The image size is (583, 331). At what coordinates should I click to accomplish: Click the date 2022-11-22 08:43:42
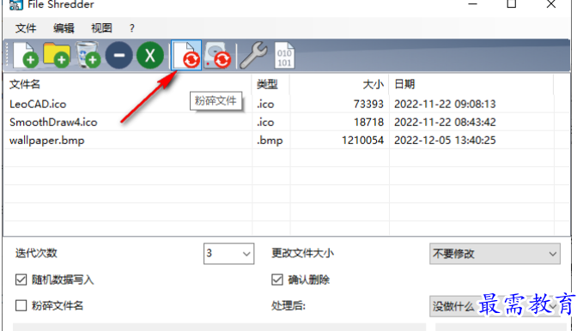pos(445,122)
